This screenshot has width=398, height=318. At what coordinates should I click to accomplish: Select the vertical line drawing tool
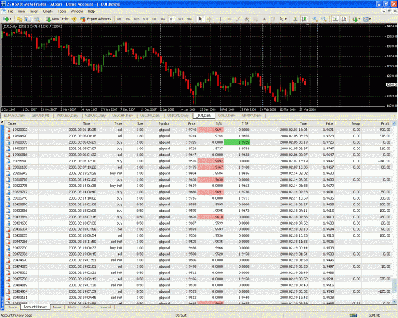coord(220,19)
